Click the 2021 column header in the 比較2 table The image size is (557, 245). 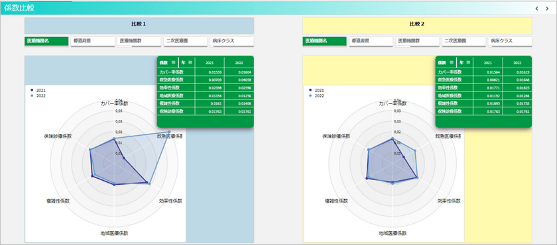point(488,62)
